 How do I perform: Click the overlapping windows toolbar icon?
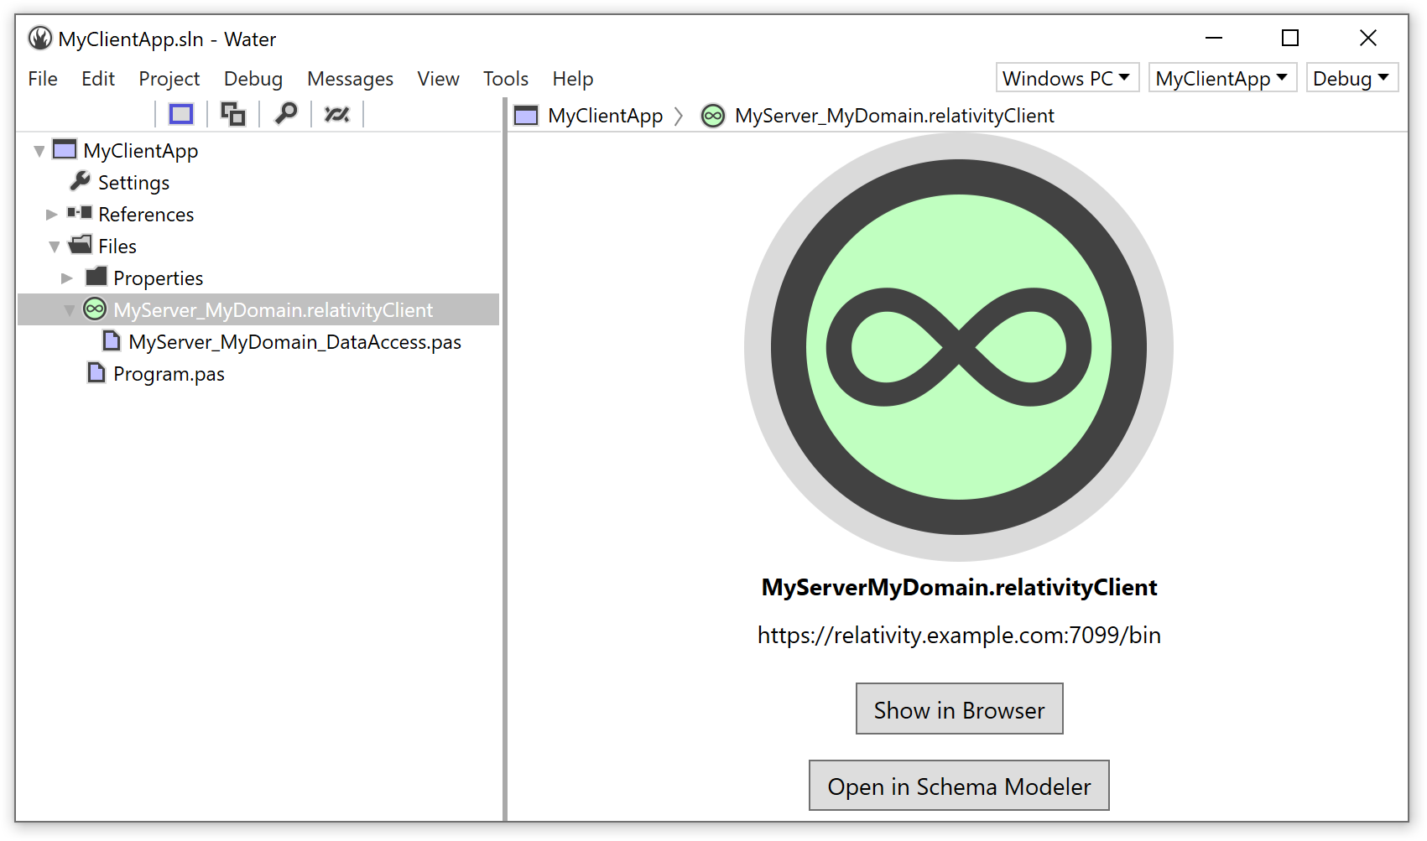[x=232, y=113]
